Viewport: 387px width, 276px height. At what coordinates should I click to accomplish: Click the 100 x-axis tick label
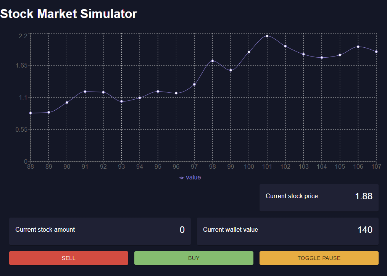pyautogui.click(x=249, y=167)
